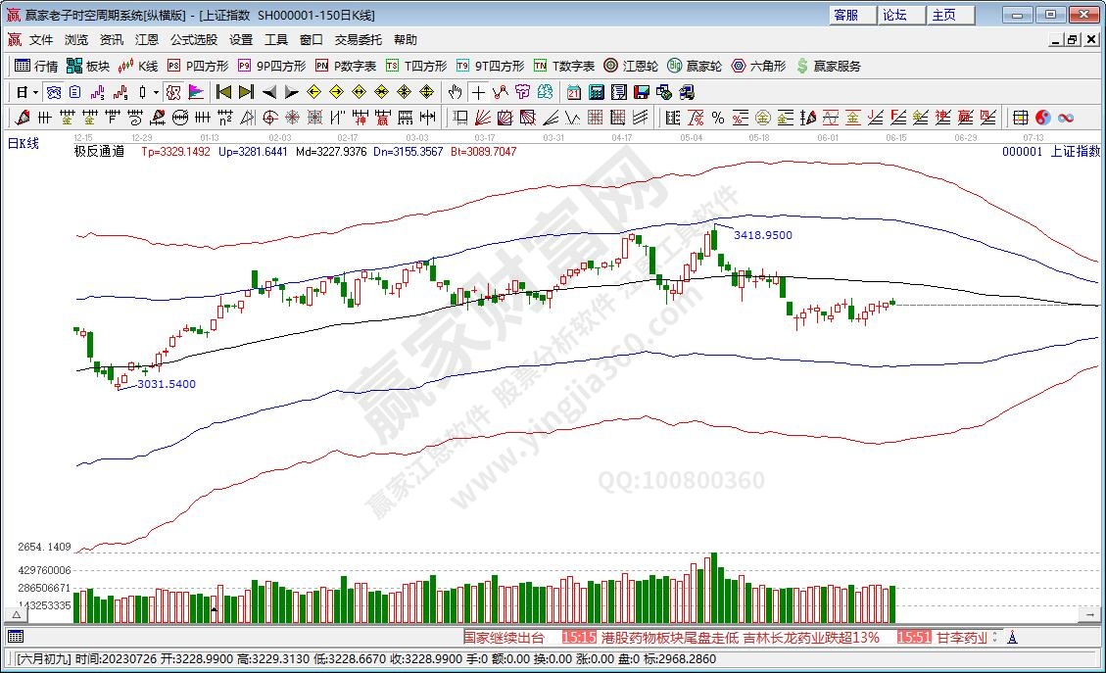Viewport: 1106px width, 673px height.
Task: Open the candlestick style dropdown arrow
Action: click(x=158, y=92)
